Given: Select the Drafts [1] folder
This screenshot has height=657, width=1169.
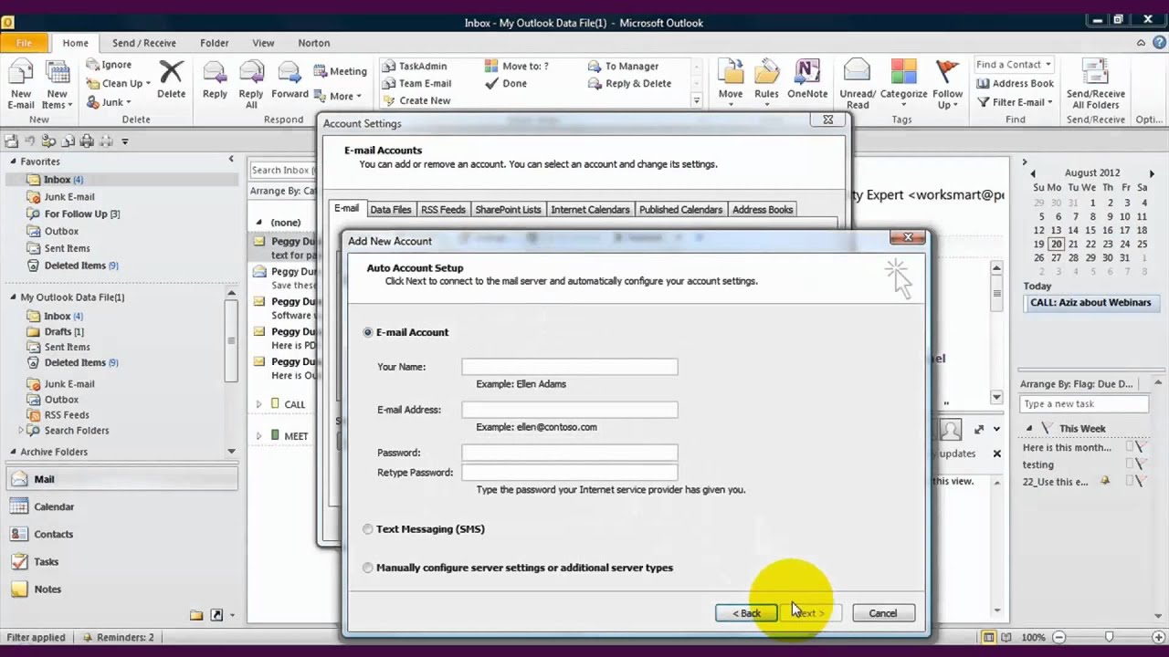Looking at the screenshot, I should click(64, 332).
